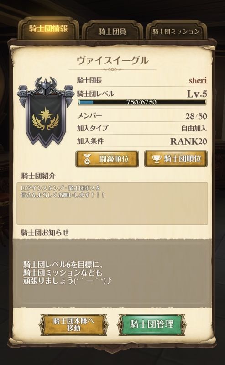Image resolution: width=225 pixels, height=365 pixels.
Task: Tap the member count 28/30
Action: coord(196,116)
